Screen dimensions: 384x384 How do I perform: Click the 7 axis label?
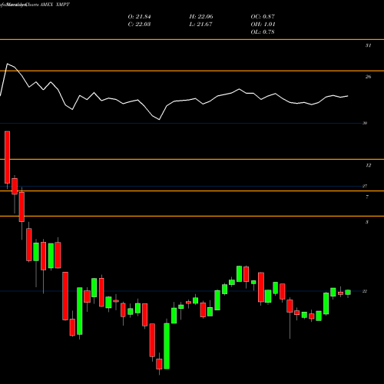click(367, 197)
